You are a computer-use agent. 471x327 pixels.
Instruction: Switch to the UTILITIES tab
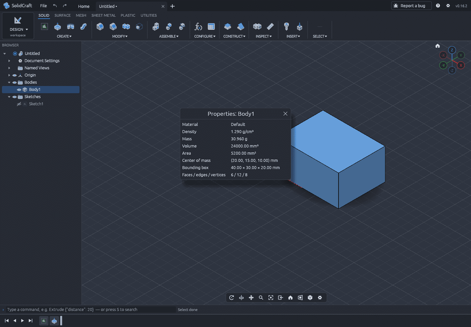pyautogui.click(x=148, y=15)
